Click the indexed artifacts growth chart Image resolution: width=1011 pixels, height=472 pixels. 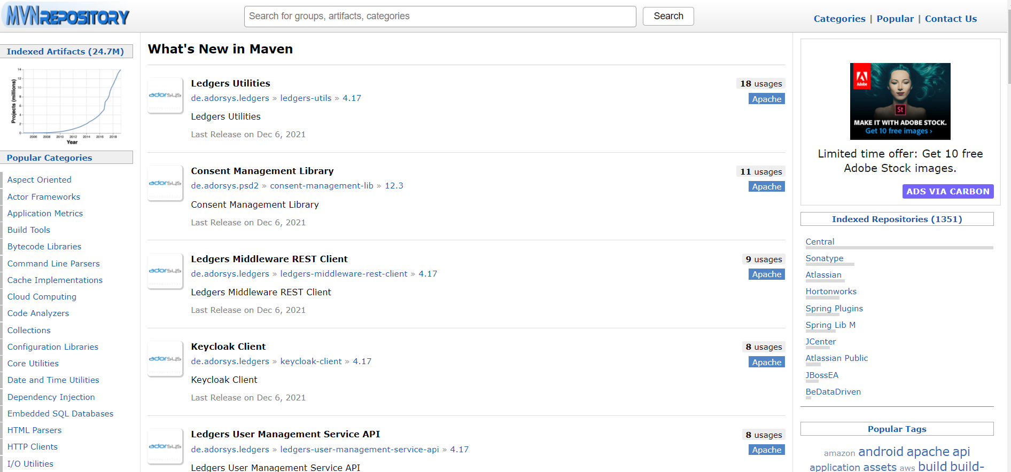pyautogui.click(x=66, y=106)
